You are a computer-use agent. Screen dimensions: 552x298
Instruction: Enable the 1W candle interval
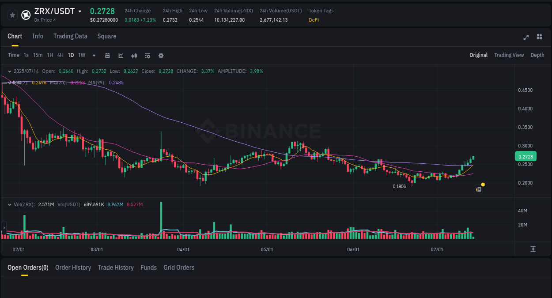click(x=81, y=55)
